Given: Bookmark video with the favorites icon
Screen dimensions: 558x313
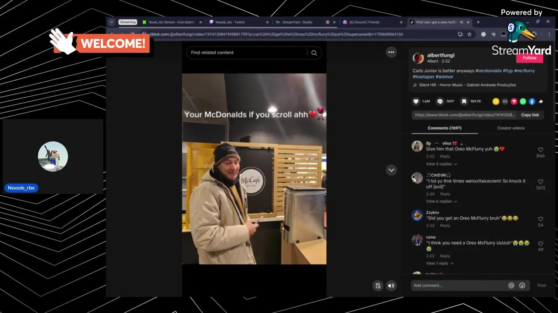Looking at the screenshot, I should coord(464,101).
